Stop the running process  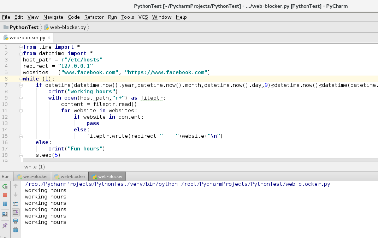[5, 195]
